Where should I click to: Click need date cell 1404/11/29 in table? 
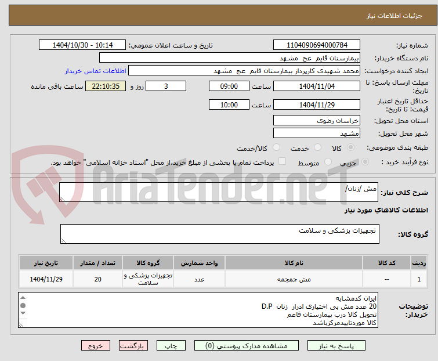(x=46, y=279)
